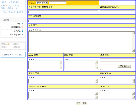Viewport: 136px width, 105px height.
Task: Click the blue arrow icon beside 오류신고
Action: tap(23, 31)
